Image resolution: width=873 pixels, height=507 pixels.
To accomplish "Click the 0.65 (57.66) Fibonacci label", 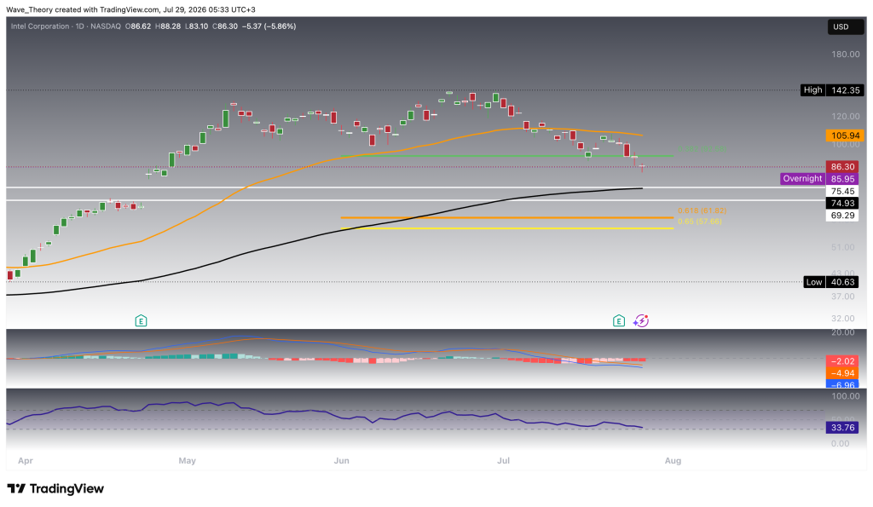I will click(700, 222).
